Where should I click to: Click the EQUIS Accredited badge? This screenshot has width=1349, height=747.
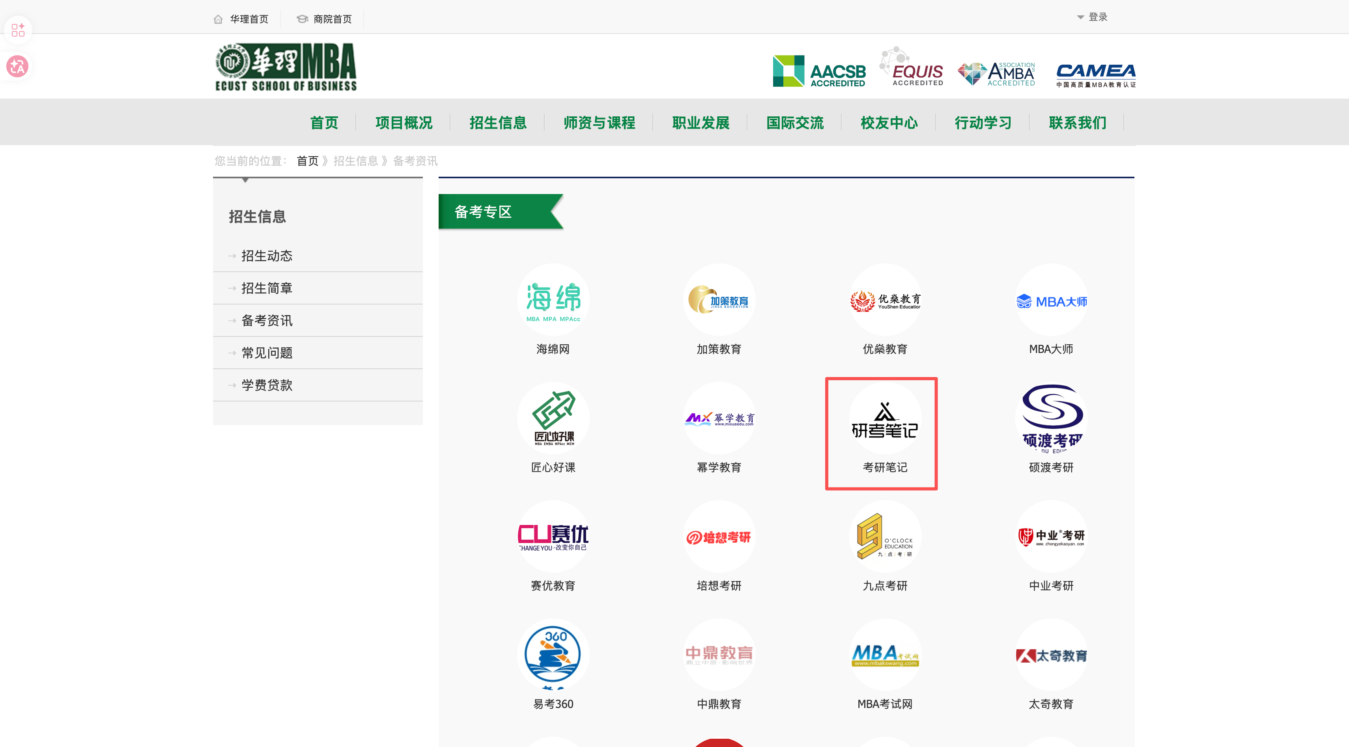pyautogui.click(x=912, y=66)
